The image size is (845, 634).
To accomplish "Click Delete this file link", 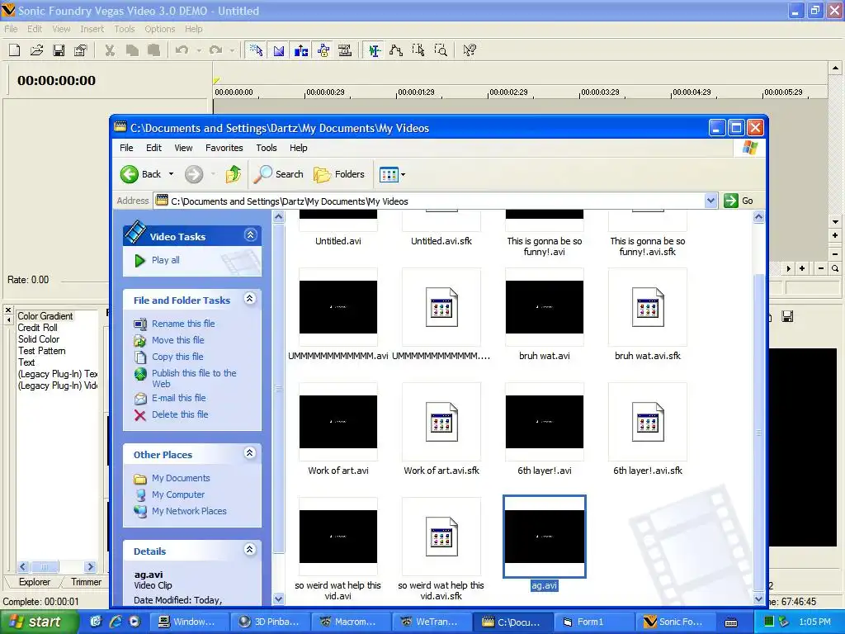I will coord(180,414).
